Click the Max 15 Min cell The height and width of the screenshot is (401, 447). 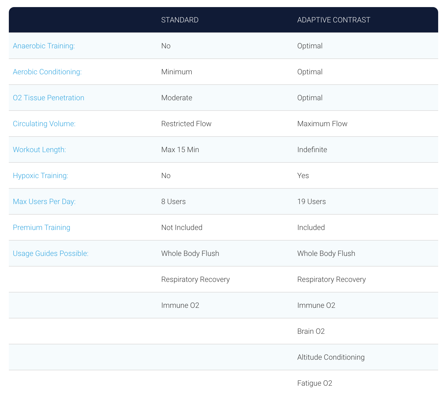(180, 150)
